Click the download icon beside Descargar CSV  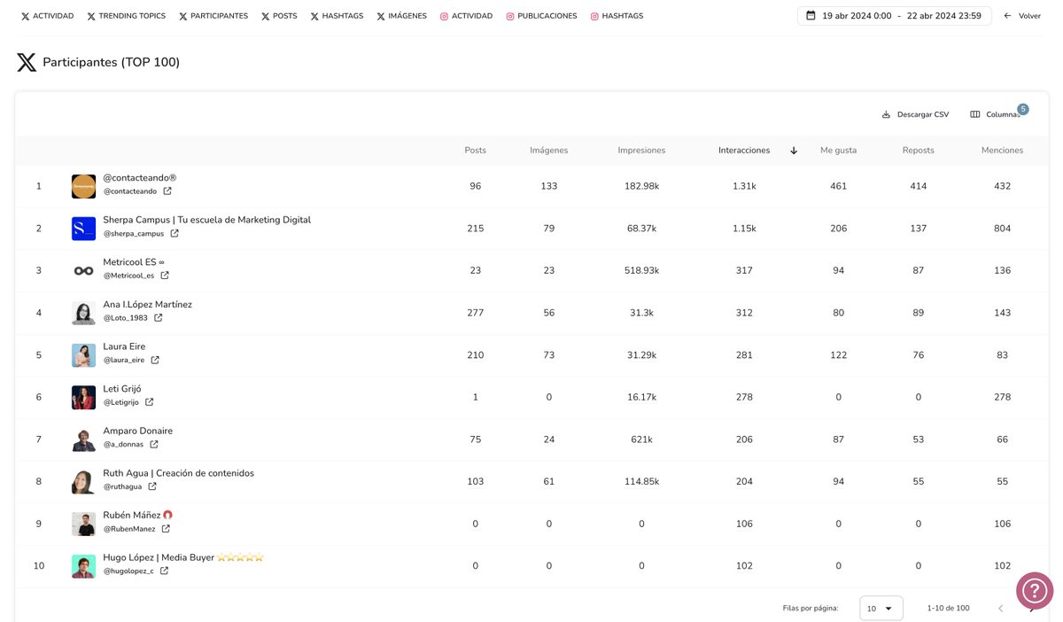(x=885, y=114)
